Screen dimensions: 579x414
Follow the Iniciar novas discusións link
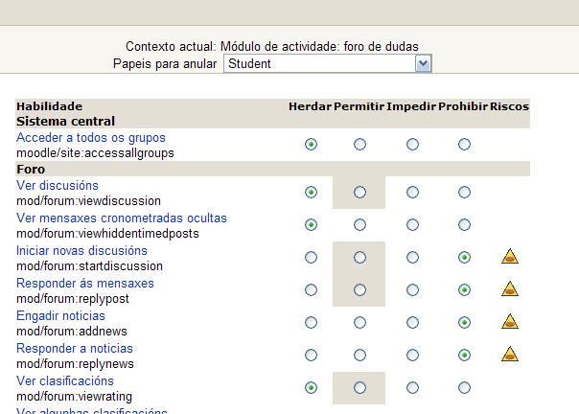[82, 251]
